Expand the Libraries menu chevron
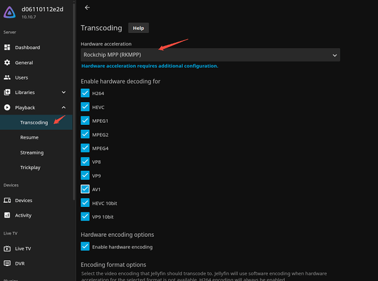The image size is (378, 281). 63,92
